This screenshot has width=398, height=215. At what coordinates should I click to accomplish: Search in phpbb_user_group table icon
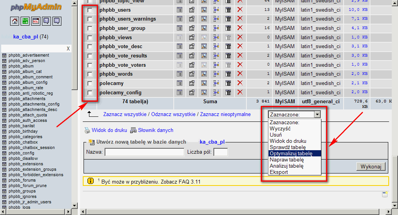[204, 28]
